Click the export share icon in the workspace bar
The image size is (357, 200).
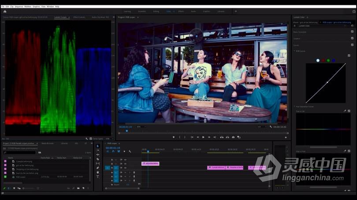tap(354, 11)
